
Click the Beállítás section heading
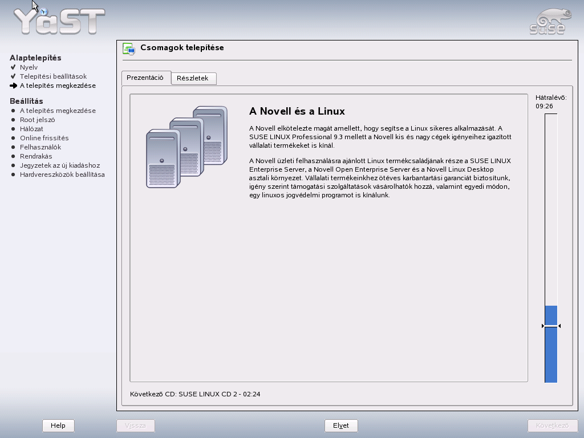tap(26, 102)
